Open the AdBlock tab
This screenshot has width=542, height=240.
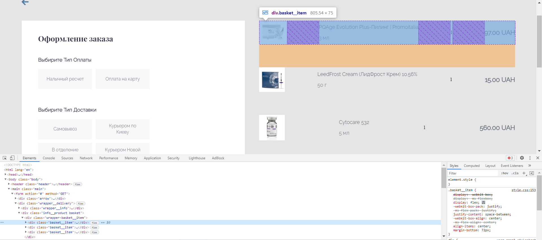click(x=218, y=158)
